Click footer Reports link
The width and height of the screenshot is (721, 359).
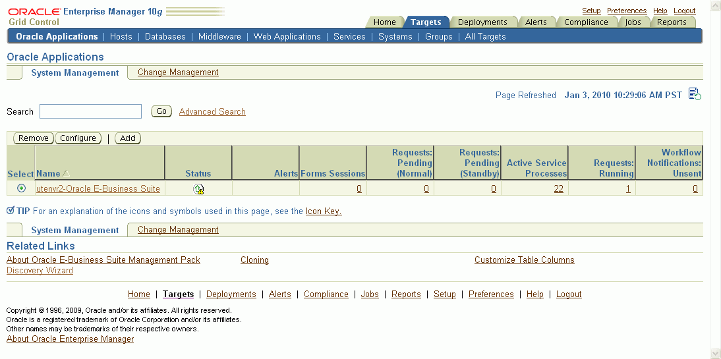[406, 294]
